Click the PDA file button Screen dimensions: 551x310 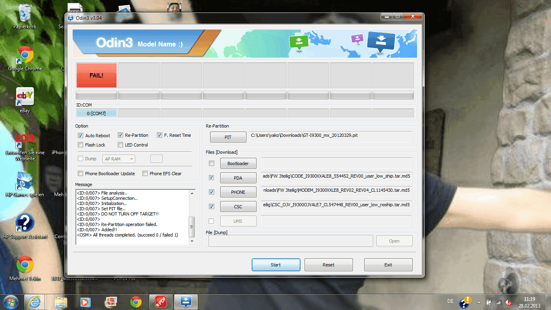point(238,178)
